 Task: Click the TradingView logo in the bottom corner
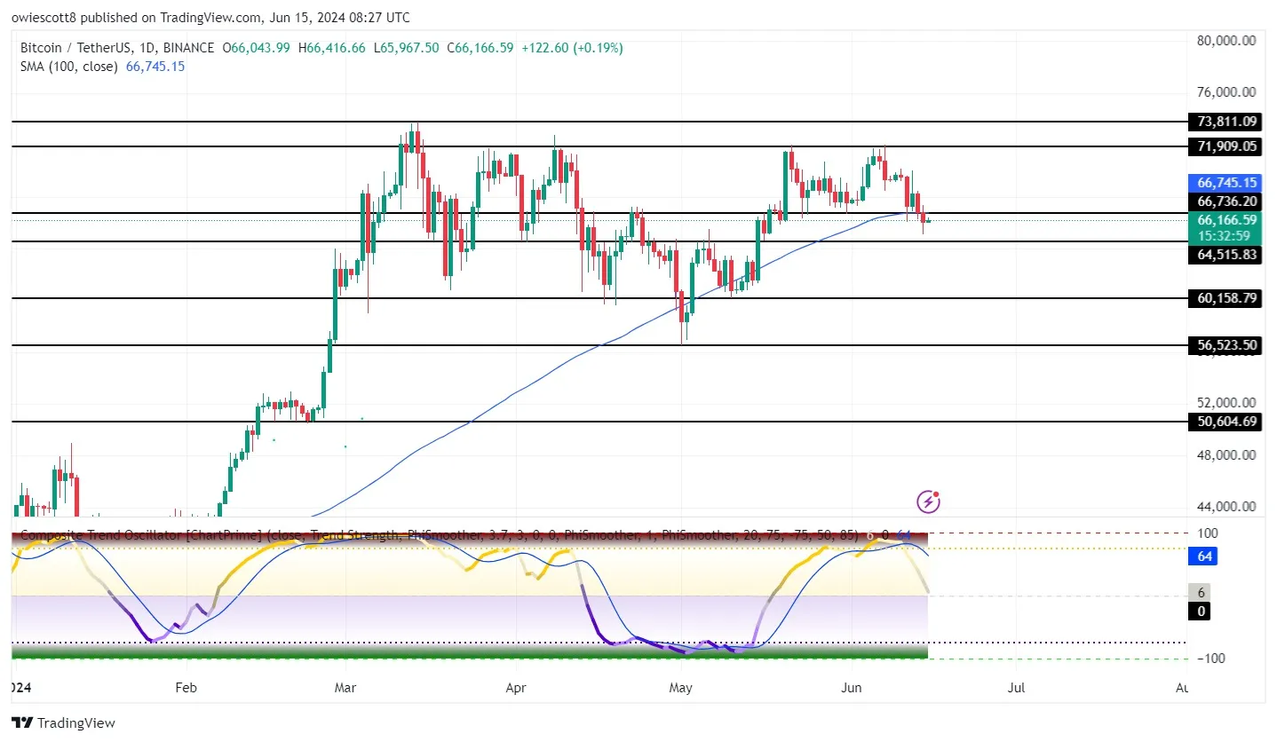click(62, 722)
